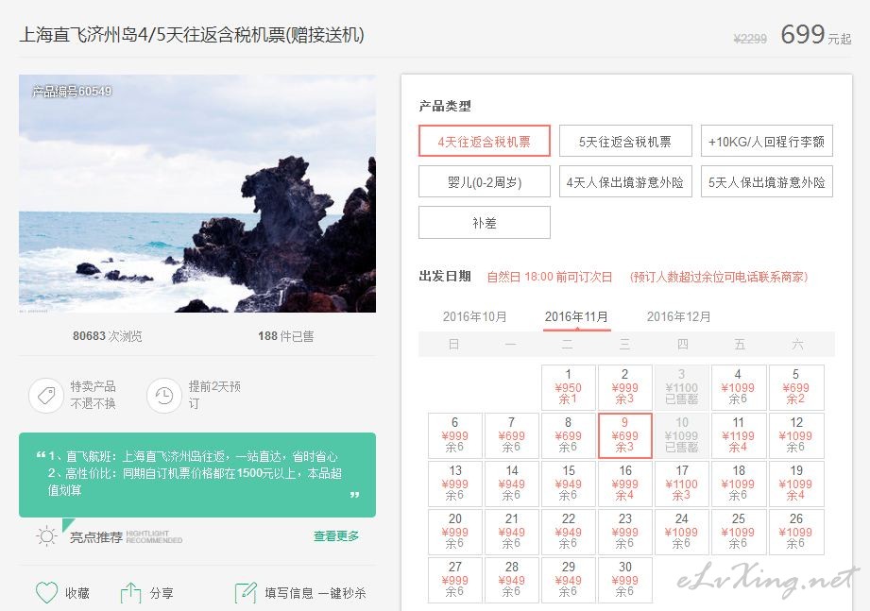Select 5天往返含税机票 product type
The image size is (870, 611).
point(625,142)
